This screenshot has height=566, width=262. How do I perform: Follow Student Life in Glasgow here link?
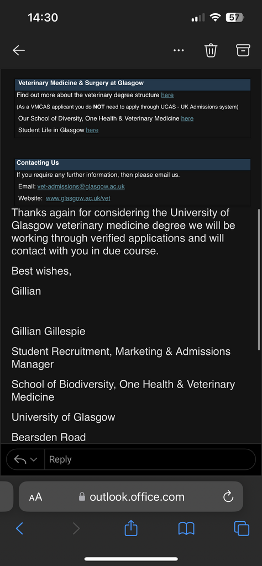[x=92, y=130]
